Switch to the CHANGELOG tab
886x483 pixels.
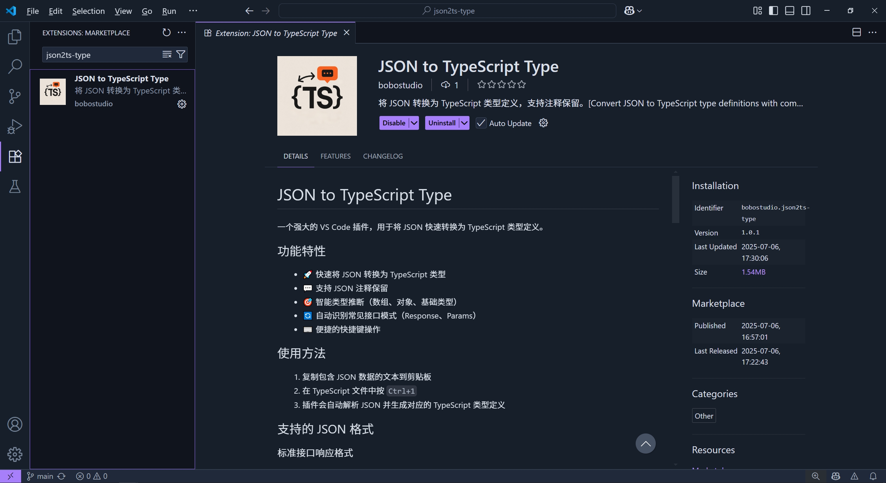(383, 156)
